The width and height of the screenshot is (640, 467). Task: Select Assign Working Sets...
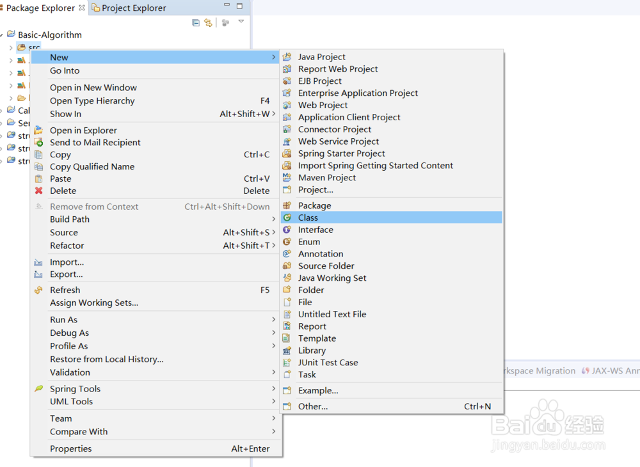click(x=155, y=303)
